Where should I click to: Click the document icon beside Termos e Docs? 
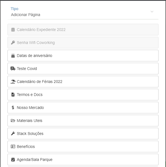click(x=13, y=95)
